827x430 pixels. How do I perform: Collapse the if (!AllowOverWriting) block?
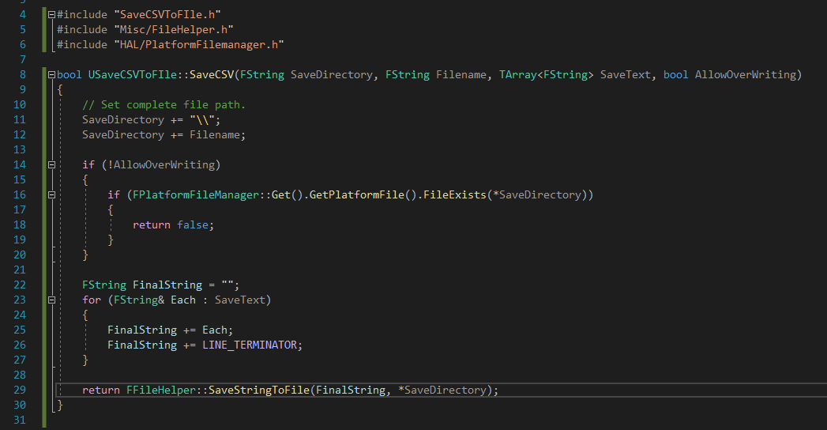[51, 165]
